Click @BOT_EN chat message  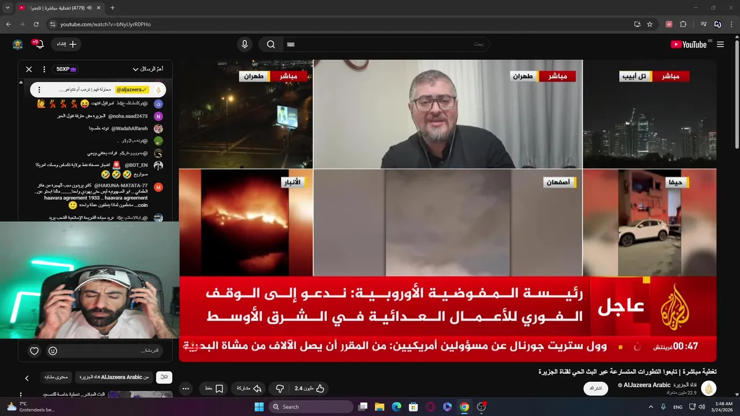[x=92, y=169]
